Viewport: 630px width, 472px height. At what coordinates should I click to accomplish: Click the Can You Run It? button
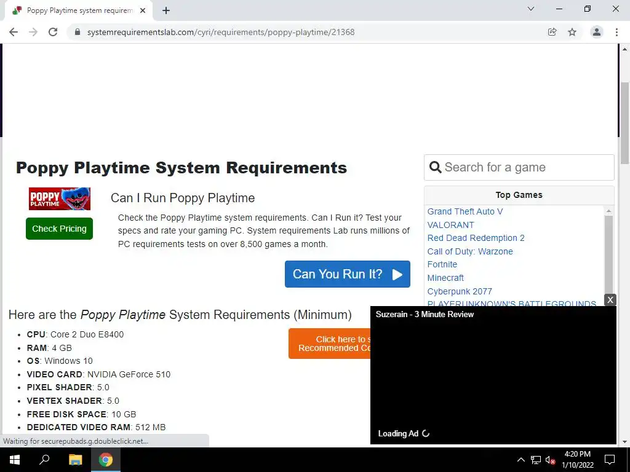(348, 274)
